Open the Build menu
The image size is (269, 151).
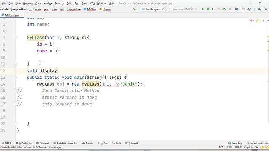tap(69, 3)
